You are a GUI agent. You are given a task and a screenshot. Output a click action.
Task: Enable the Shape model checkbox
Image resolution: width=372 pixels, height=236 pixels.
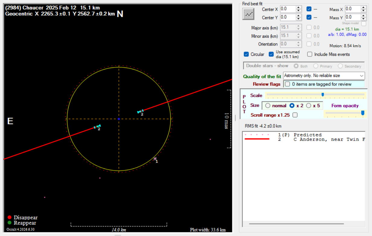click(x=364, y=24)
